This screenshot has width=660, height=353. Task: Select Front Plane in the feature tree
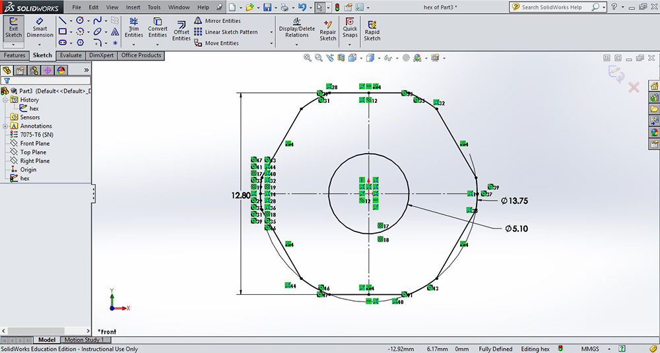click(x=34, y=143)
